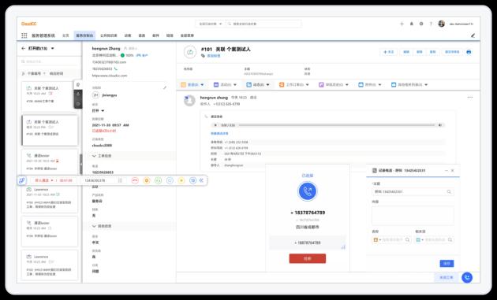Open the three-dot menu on the feed post
Screen dimensions: 497x300
click(x=470, y=98)
